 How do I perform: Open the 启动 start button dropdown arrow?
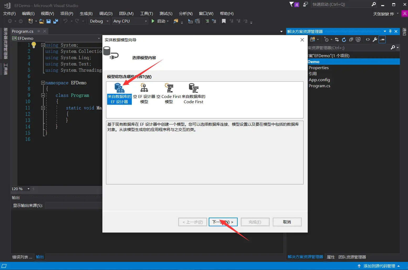pyautogui.click(x=168, y=21)
